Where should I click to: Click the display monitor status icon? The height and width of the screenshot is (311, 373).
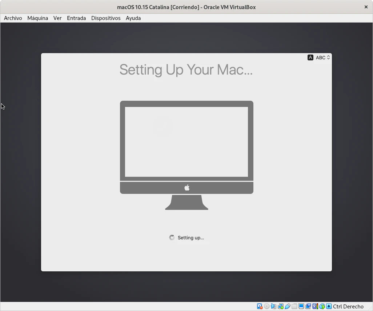[301, 306]
